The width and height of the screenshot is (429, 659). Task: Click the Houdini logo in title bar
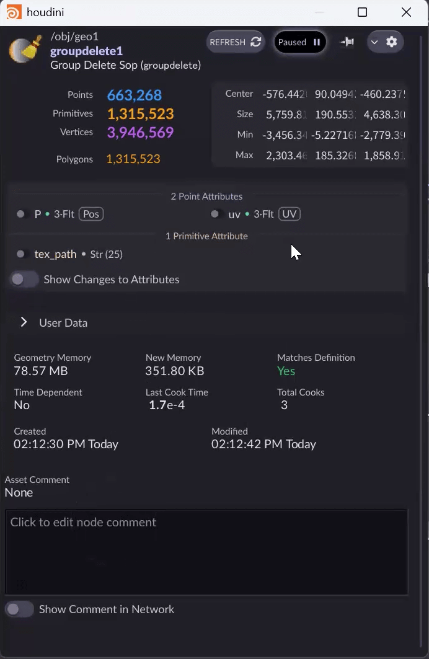[14, 12]
